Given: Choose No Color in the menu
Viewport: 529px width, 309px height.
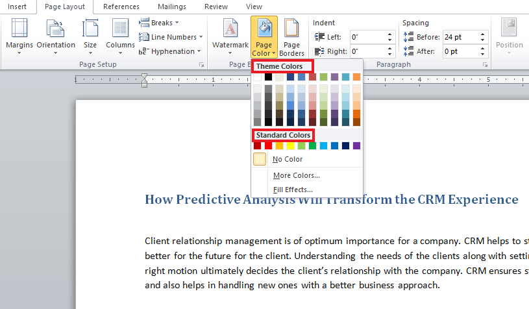Looking at the screenshot, I should point(307,159).
